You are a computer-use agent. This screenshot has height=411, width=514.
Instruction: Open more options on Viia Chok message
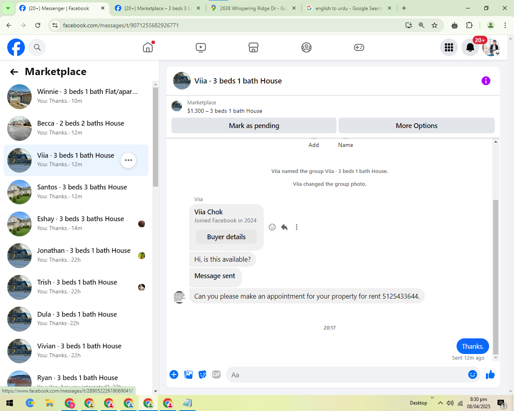[x=297, y=227]
